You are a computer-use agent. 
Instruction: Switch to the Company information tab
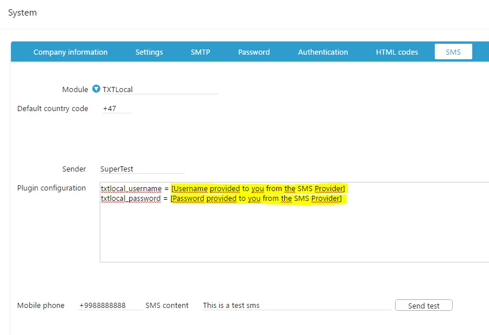click(70, 52)
